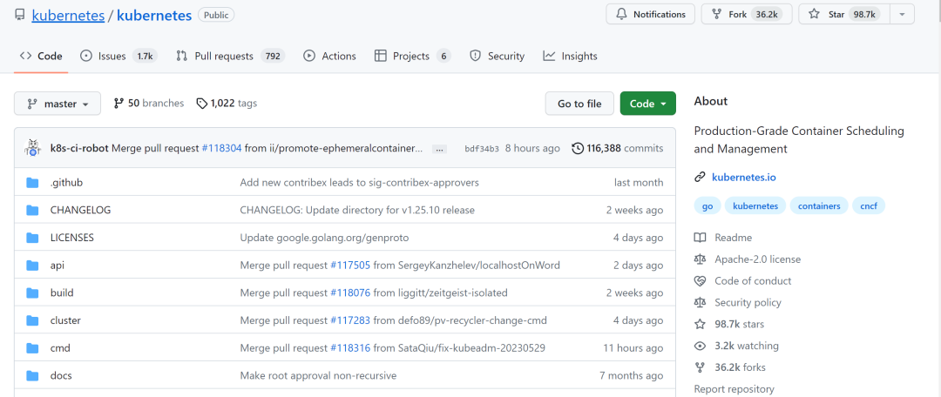Open the dropdown arrow next to Star

click(x=902, y=15)
